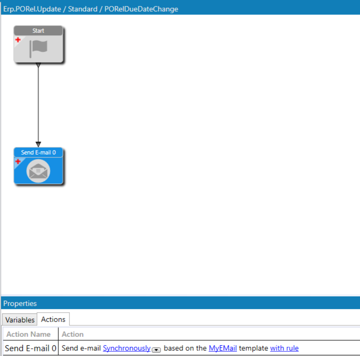The width and height of the screenshot is (360, 356).
Task: Open the Synchronously link
Action: [127, 348]
